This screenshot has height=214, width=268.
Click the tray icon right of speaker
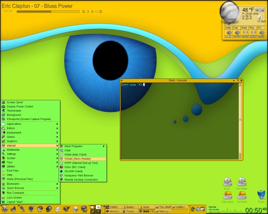(202, 209)
